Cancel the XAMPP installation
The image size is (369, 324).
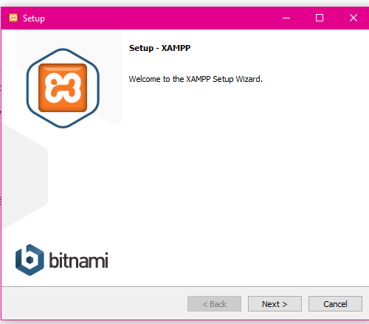click(x=335, y=304)
